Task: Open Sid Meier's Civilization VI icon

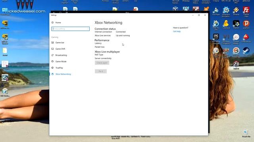Action: pyautogui.click(x=226, y=39)
